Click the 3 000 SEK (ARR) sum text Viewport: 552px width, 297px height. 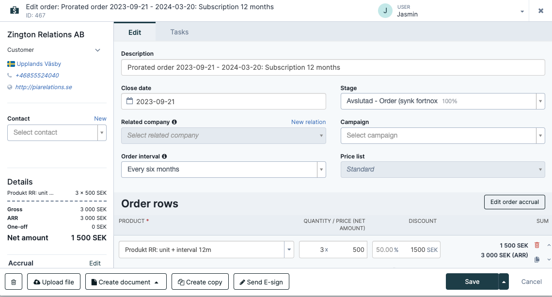pos(505,255)
